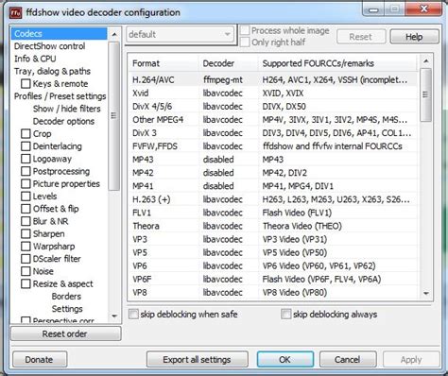Check skip deblocking when safe
Image resolution: width=448 pixels, height=376 pixels.
click(133, 315)
